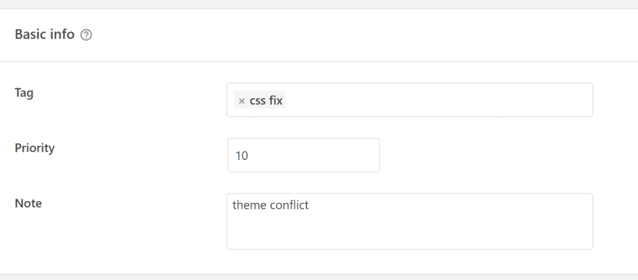Click the Tag field label
The height and width of the screenshot is (280, 638).
pyautogui.click(x=24, y=93)
